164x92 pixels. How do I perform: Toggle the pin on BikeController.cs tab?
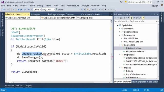pos(25,14)
